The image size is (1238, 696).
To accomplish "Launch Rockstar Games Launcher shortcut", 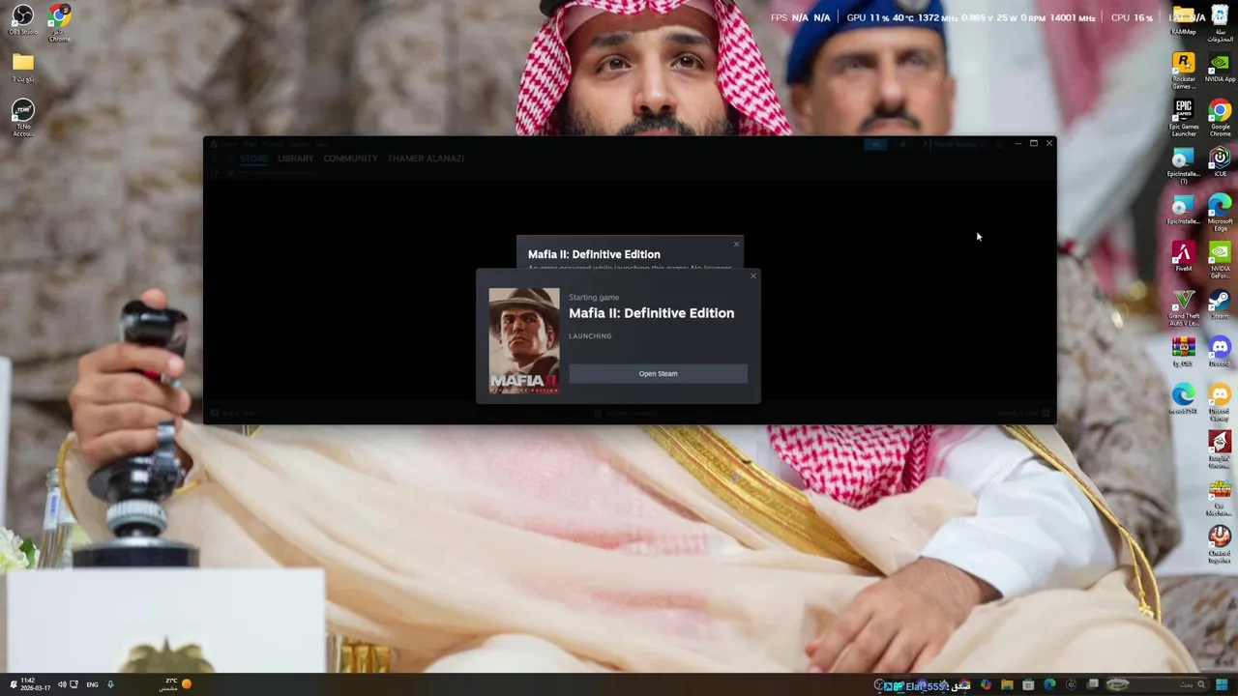I will tap(1184, 71).
